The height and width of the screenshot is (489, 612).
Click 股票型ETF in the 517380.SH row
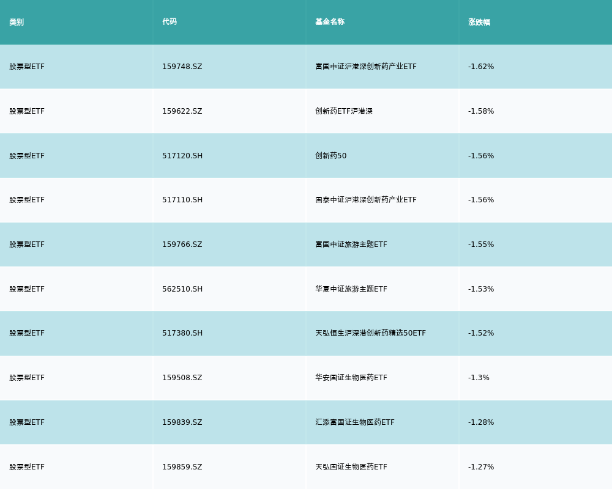[27, 333]
